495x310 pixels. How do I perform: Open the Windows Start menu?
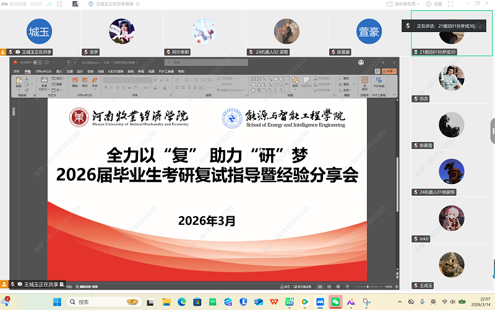(56, 301)
